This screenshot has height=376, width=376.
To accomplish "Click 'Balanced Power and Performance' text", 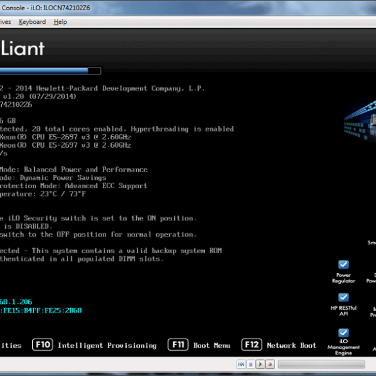I will pos(85,170).
